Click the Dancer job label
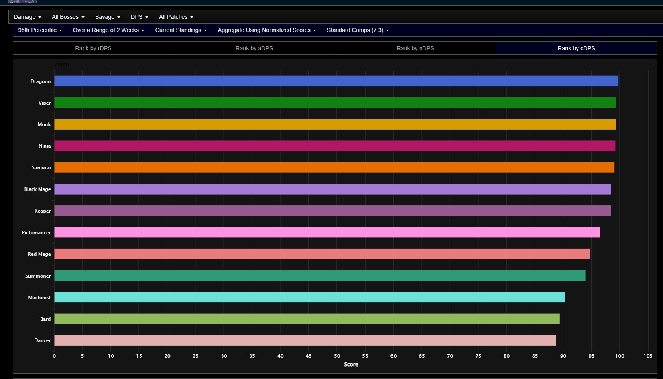Screen dimensions: 663x379 click(42, 340)
